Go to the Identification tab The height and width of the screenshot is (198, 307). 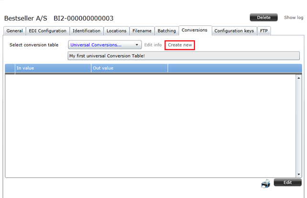point(87,31)
